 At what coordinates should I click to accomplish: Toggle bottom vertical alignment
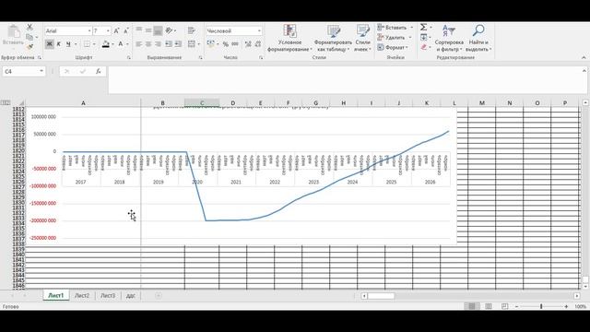point(158,30)
